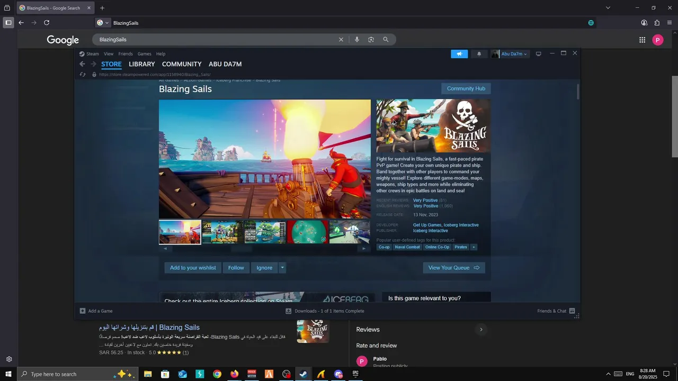This screenshot has width=678, height=381.
Task: Reload the browser page
Action: click(47, 23)
